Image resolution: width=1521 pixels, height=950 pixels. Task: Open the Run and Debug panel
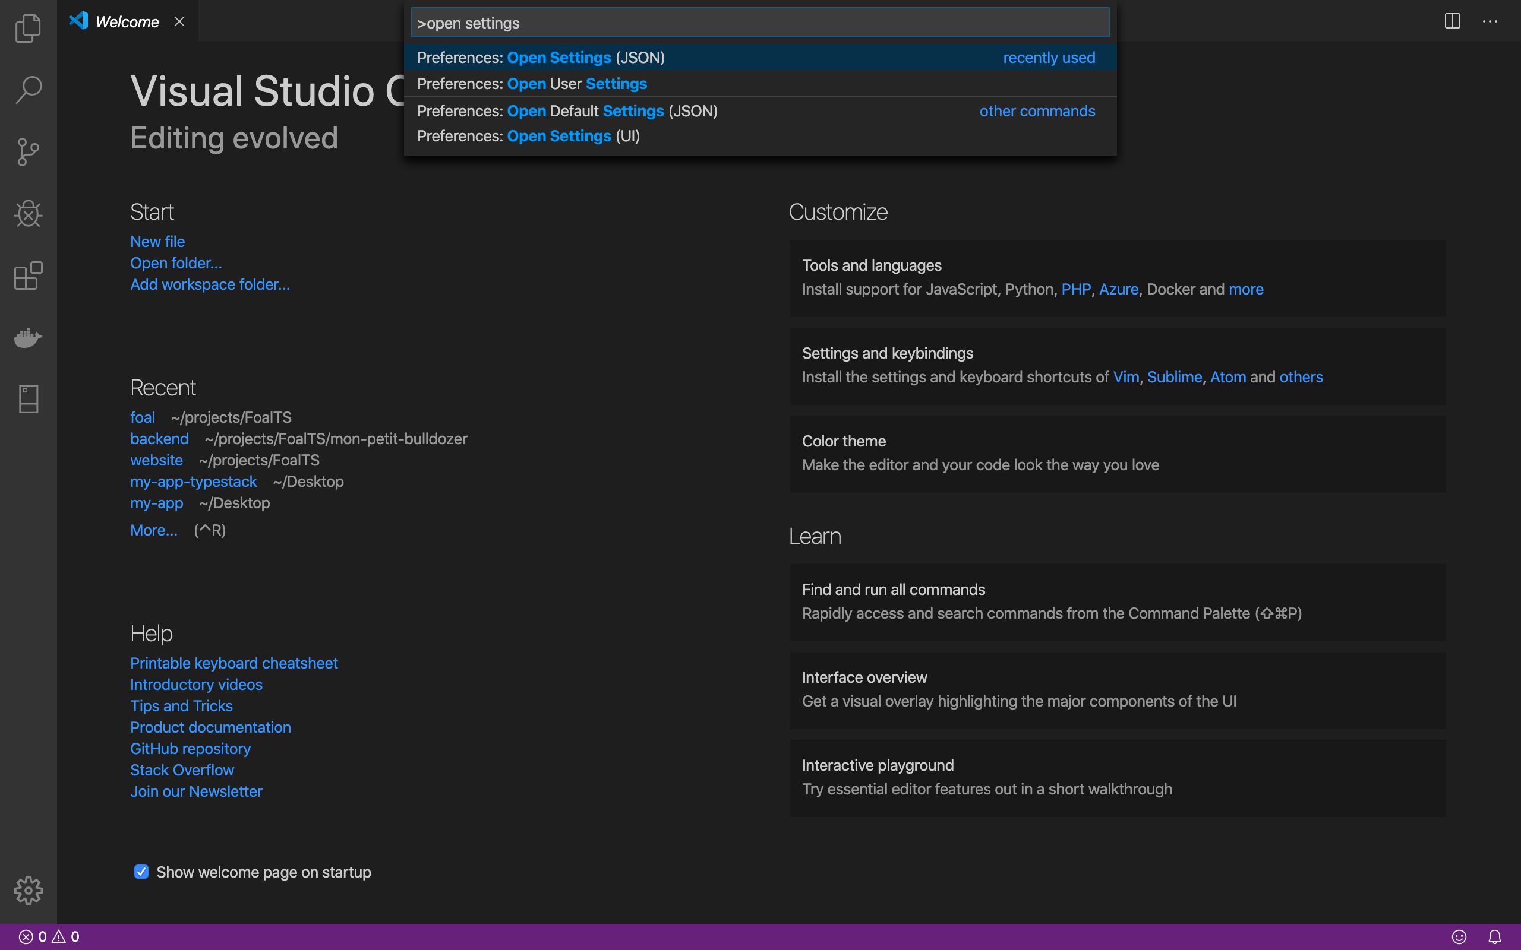(28, 214)
